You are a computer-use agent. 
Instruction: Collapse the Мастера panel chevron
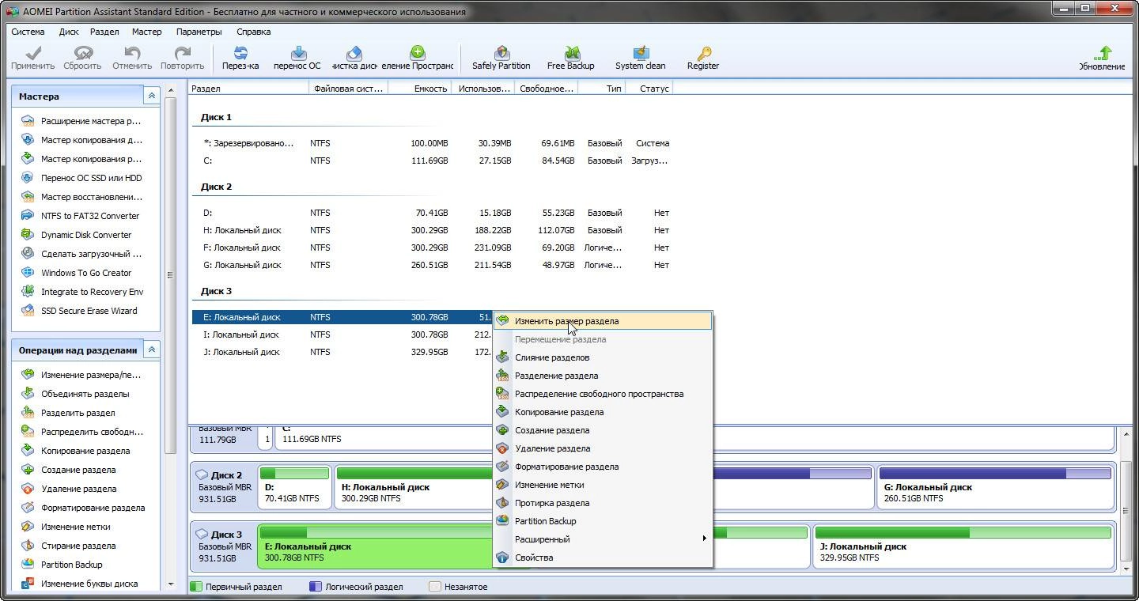(x=151, y=96)
